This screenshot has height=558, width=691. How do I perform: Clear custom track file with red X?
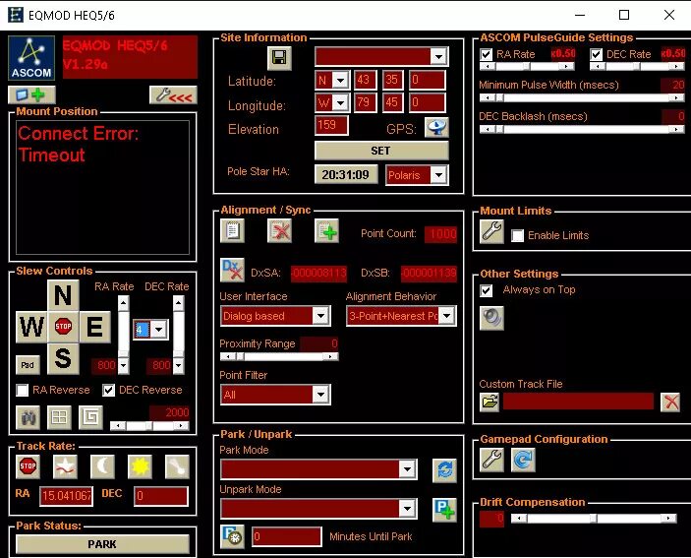[x=670, y=402]
